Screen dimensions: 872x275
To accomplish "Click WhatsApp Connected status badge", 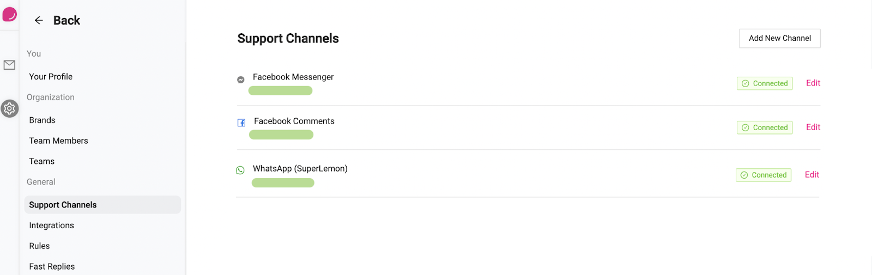I will [763, 175].
